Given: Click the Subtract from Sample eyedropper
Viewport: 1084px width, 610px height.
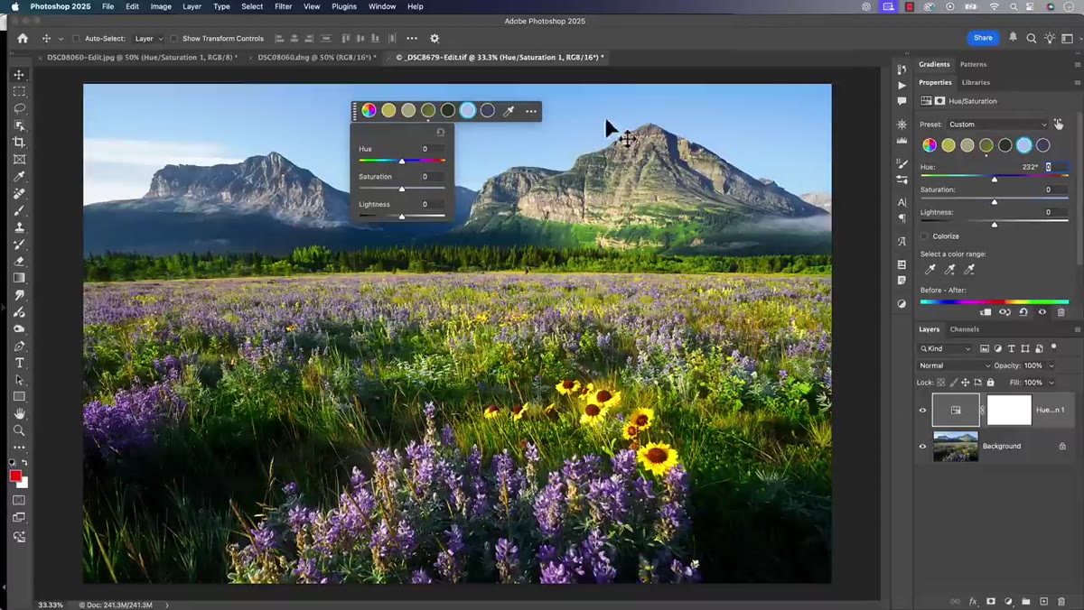Looking at the screenshot, I should click(x=969, y=269).
